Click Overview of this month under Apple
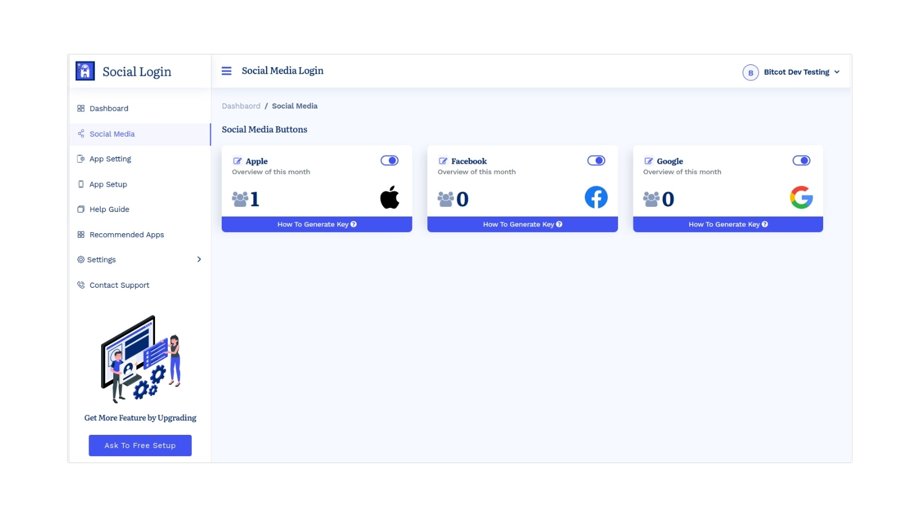Image resolution: width=919 pixels, height=517 pixels. 271,172
